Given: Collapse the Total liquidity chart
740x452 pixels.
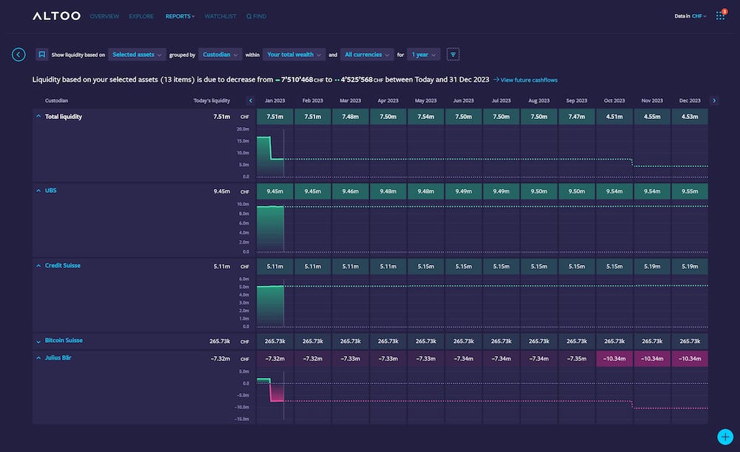Looking at the screenshot, I should pos(38,116).
